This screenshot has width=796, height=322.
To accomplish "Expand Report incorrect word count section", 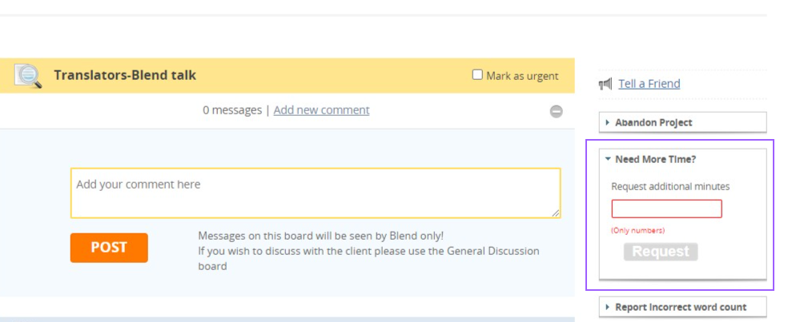I will coord(680,307).
